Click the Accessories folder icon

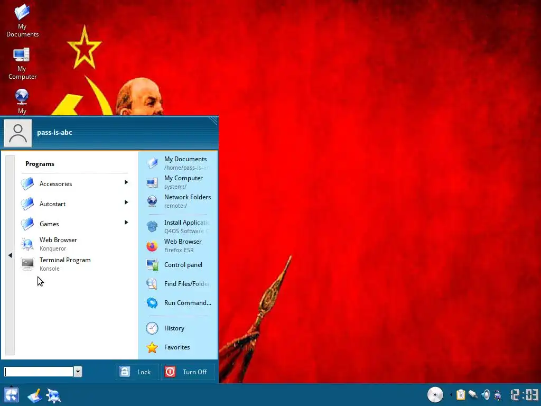point(27,183)
